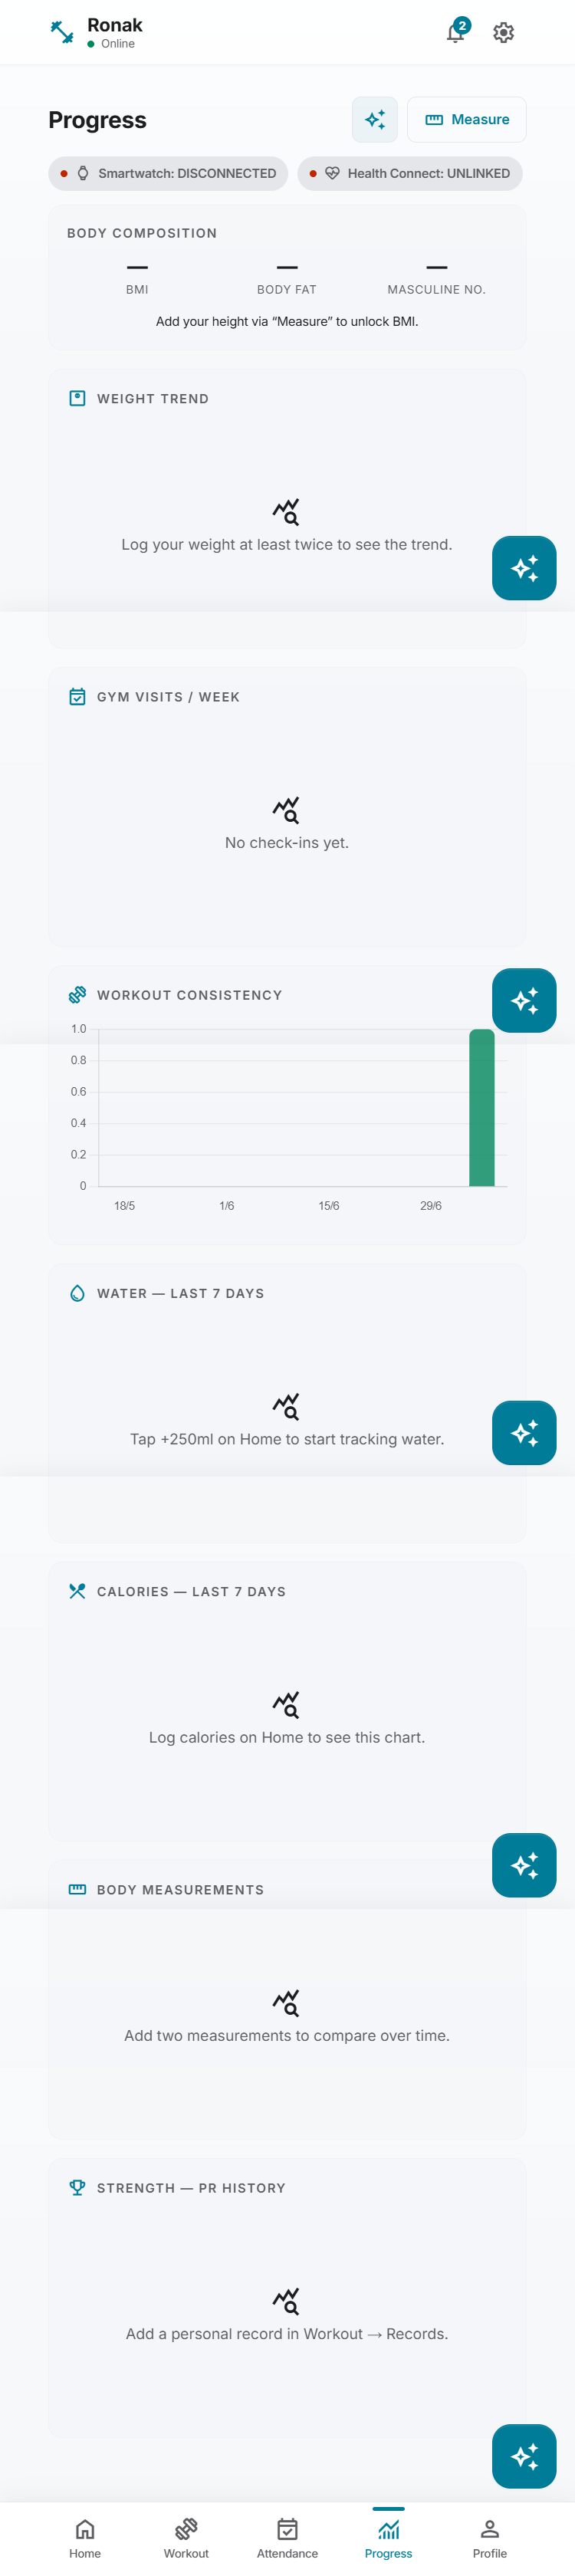Click the sparkle button on Workout Consistency card
The image size is (575, 2576).
pyautogui.click(x=524, y=1000)
